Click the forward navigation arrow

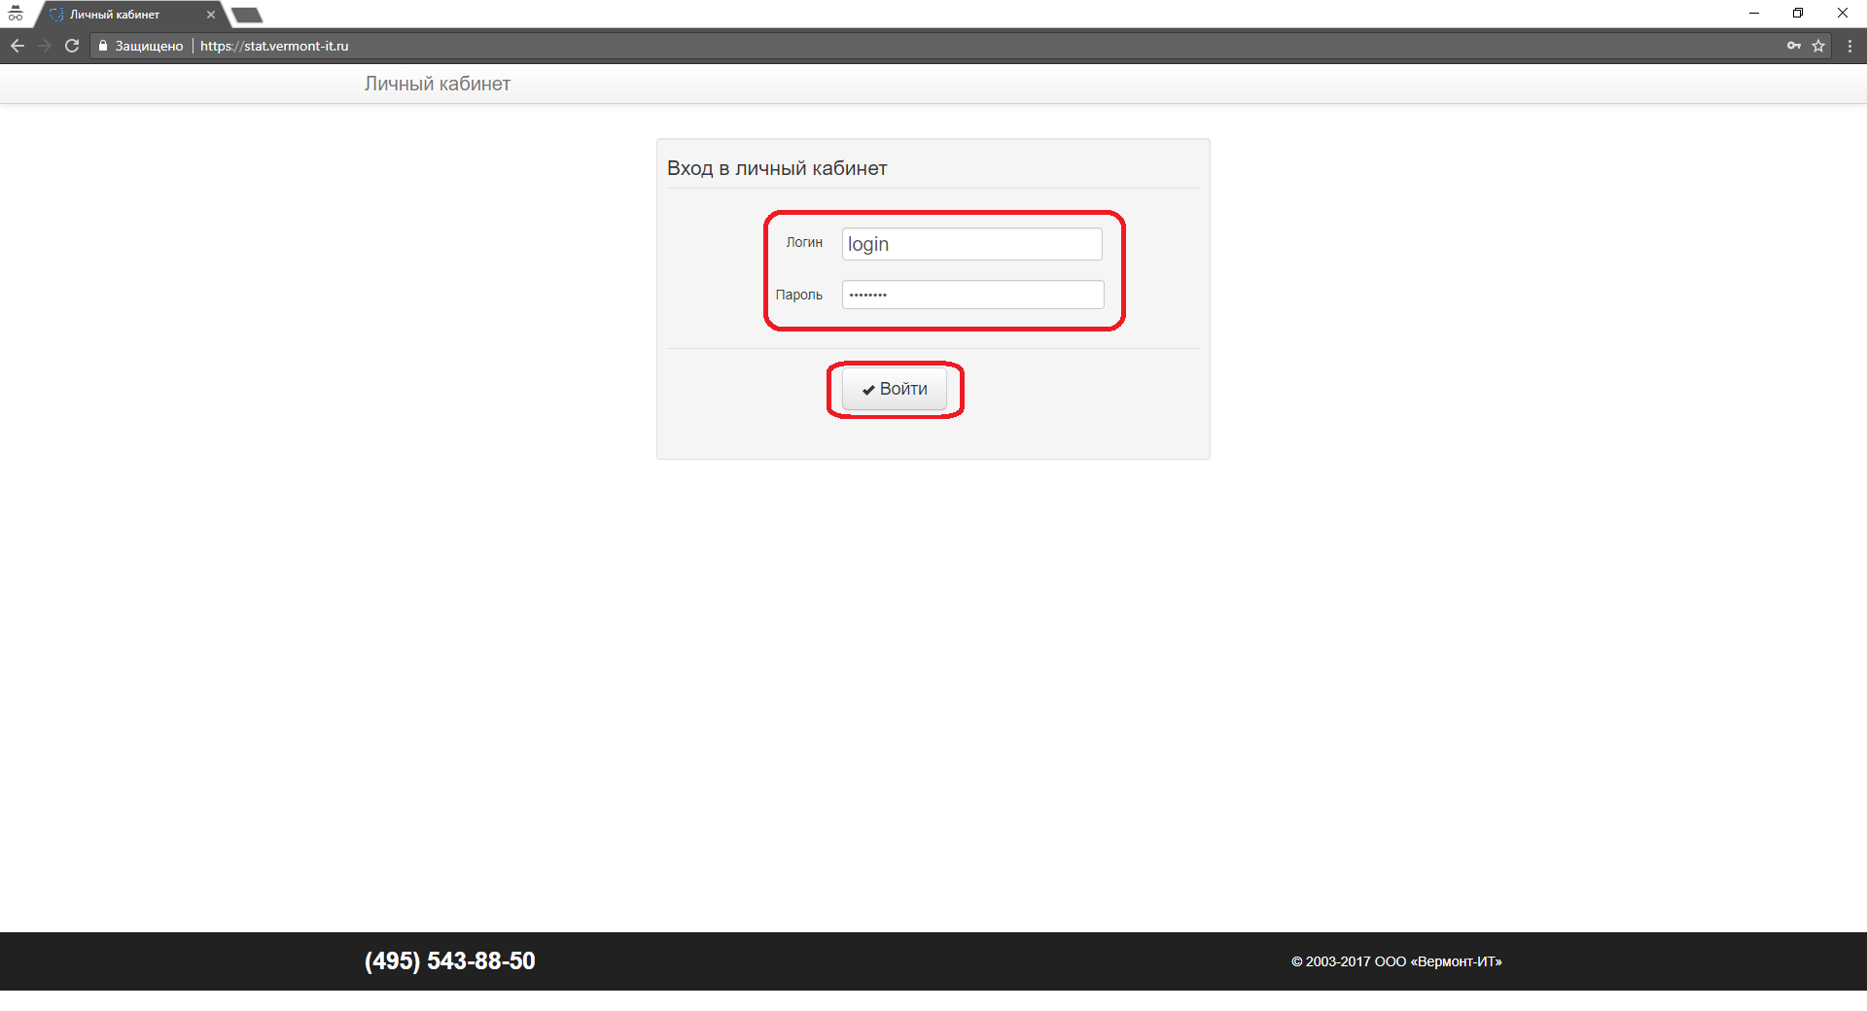(45, 46)
